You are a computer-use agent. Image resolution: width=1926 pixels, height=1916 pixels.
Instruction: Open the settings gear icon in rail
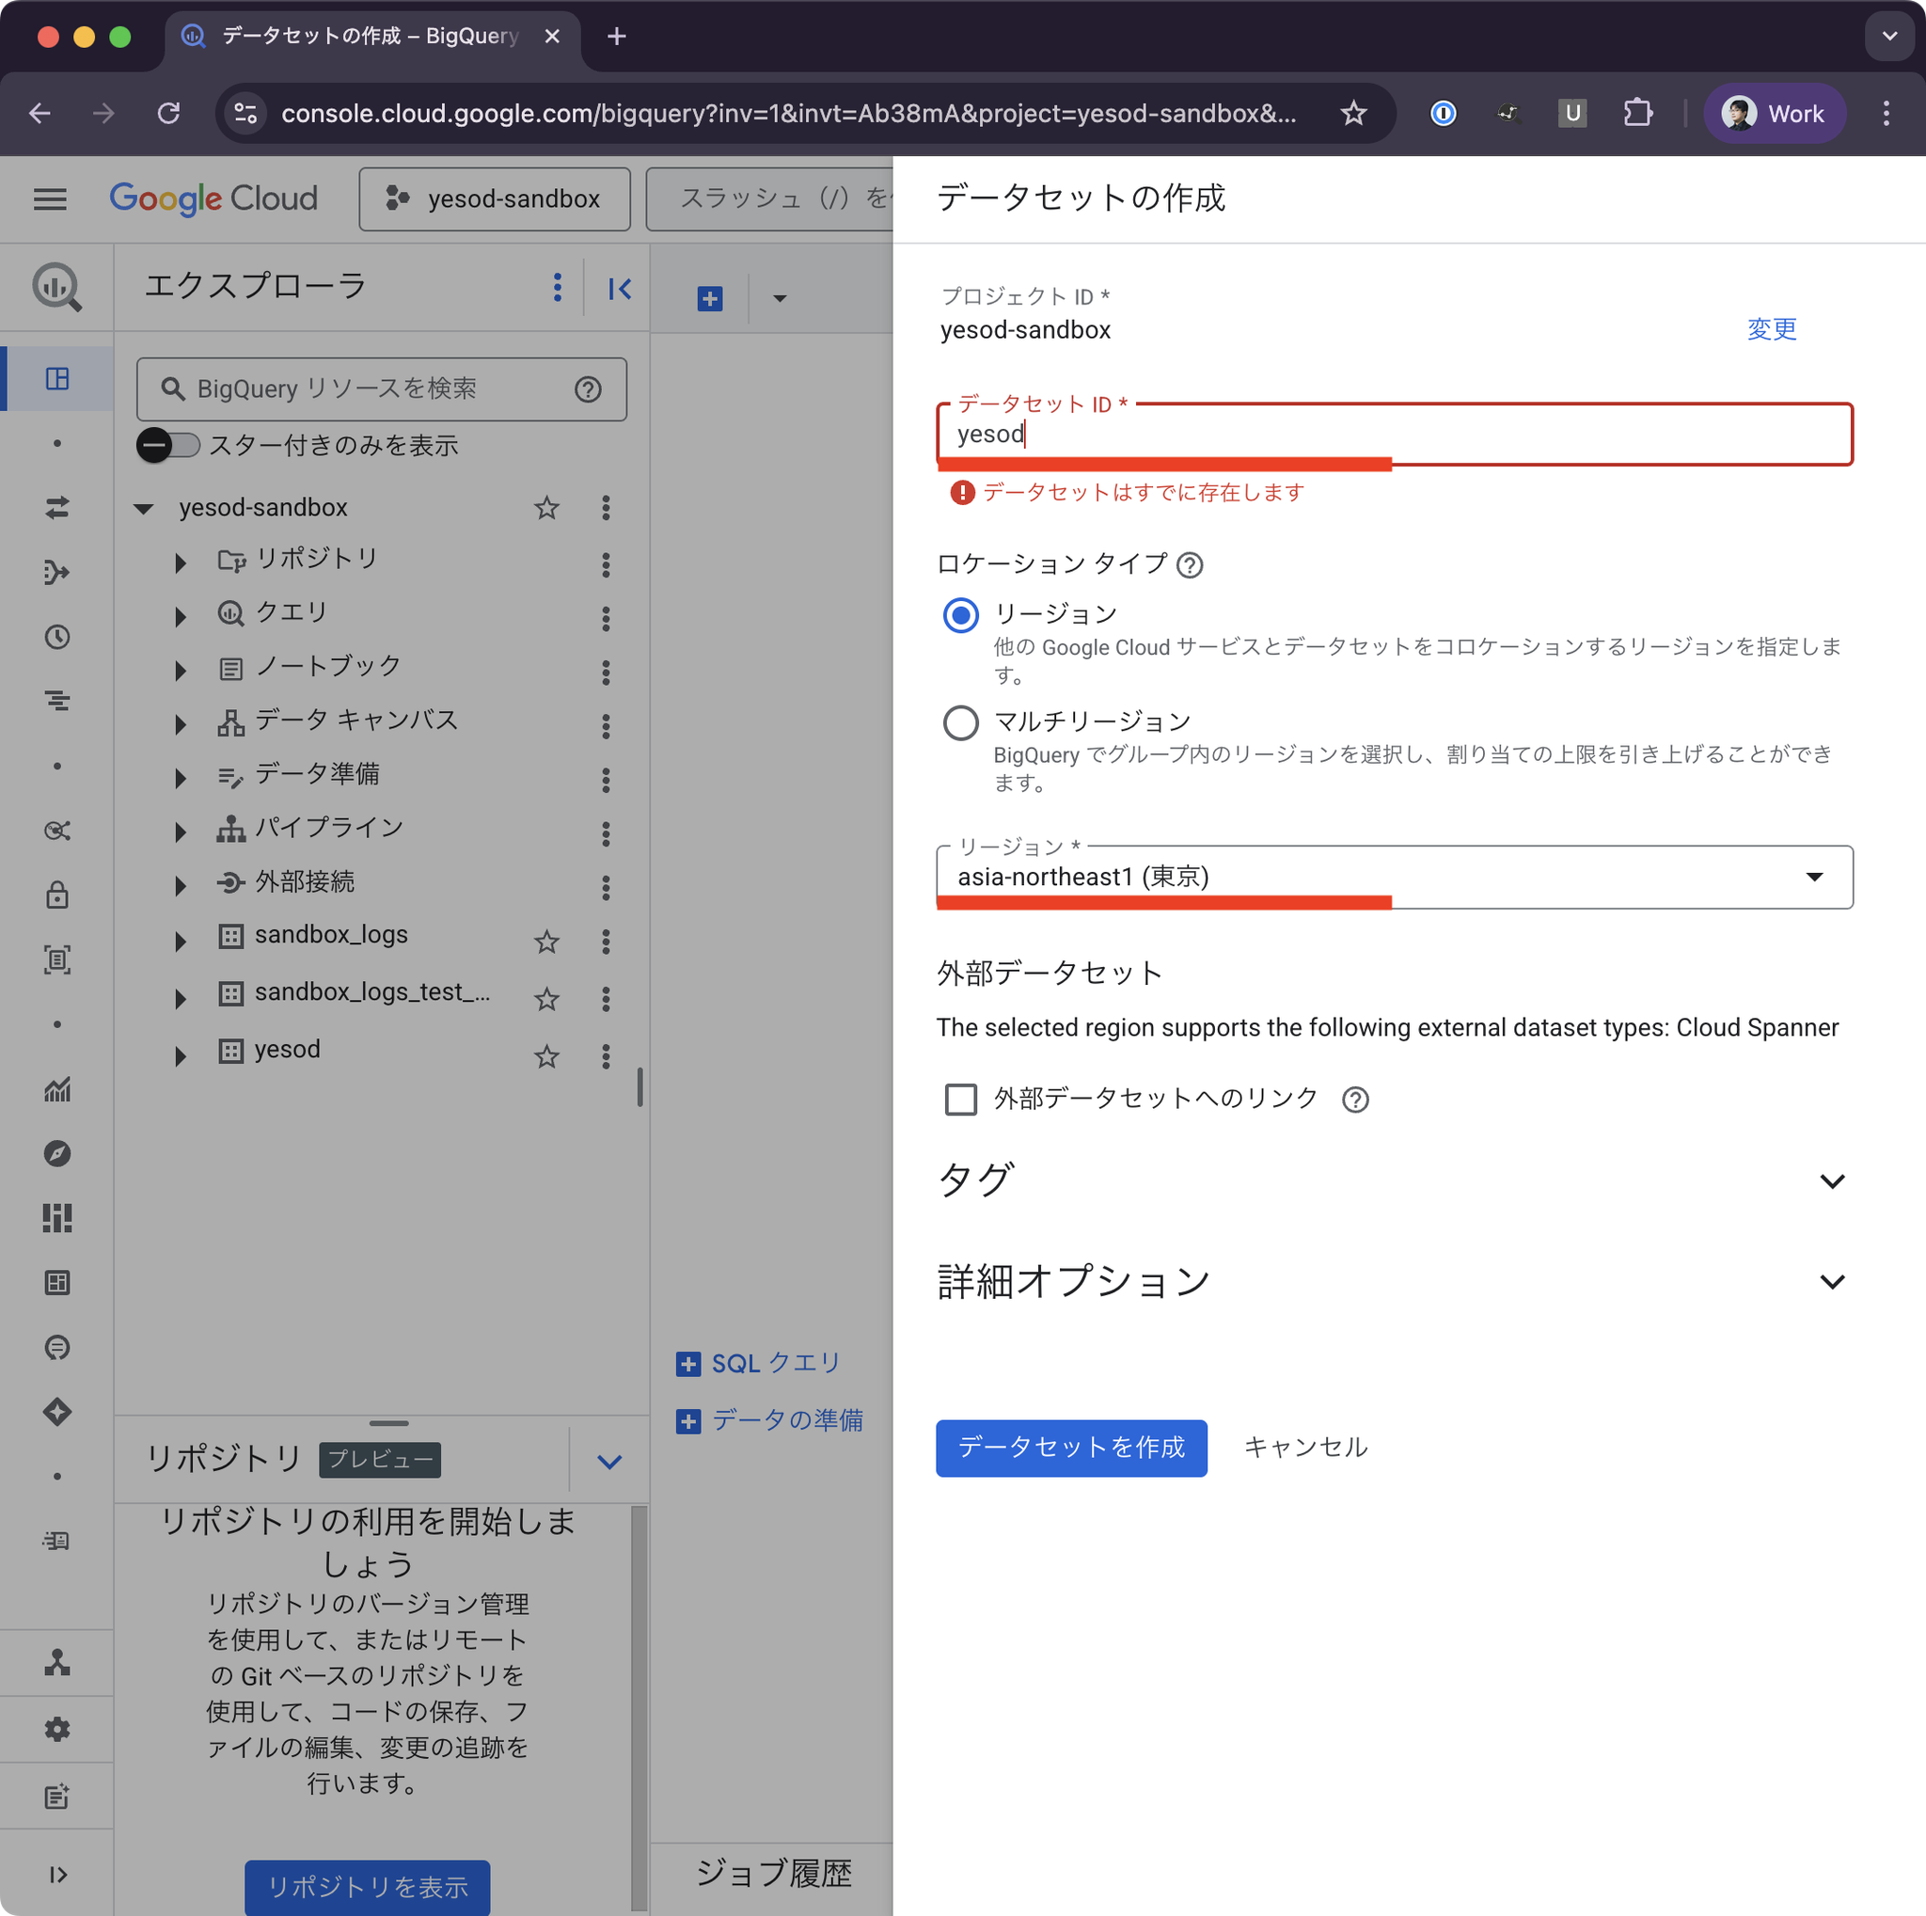coord(56,1729)
